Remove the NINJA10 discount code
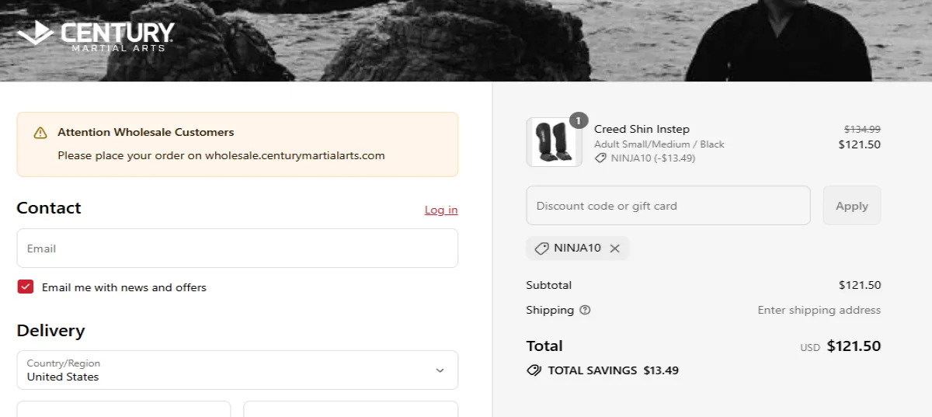 [615, 248]
